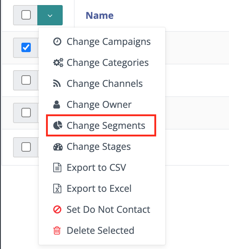Select Change Owner menu entry
The image size is (229, 249).
tap(99, 105)
